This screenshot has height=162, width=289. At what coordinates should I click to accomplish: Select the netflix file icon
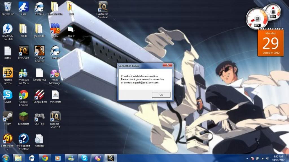point(8,53)
